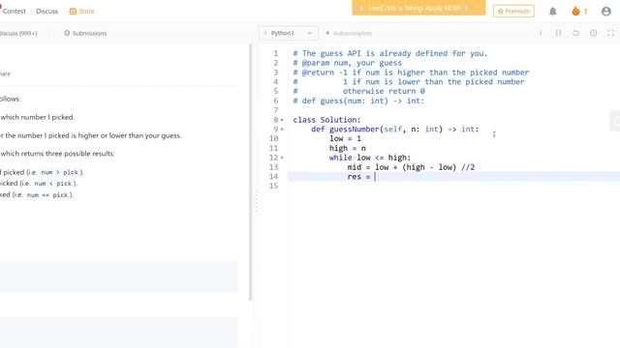
Task: Open the Discuss nav item
Action: click(47, 11)
